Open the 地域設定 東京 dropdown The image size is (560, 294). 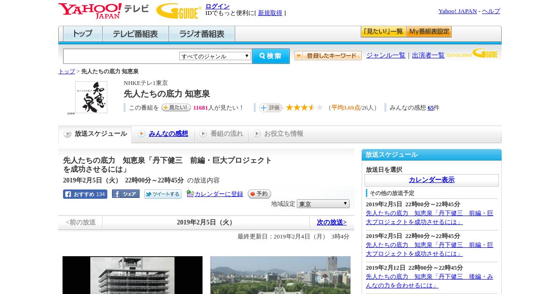[323, 204]
